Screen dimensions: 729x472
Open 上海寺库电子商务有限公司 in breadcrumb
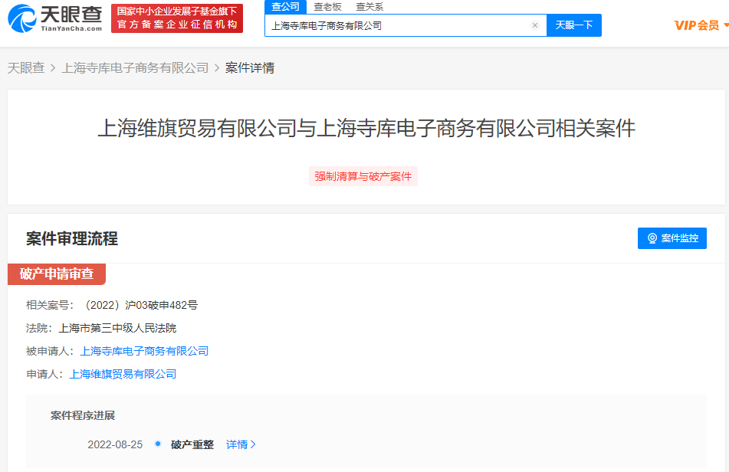click(135, 68)
